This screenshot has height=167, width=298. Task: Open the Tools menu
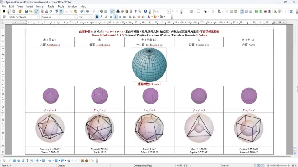coord(61,6)
